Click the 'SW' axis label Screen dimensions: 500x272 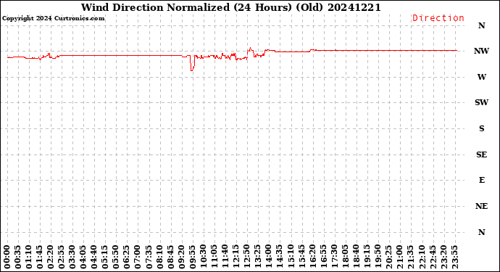click(481, 102)
